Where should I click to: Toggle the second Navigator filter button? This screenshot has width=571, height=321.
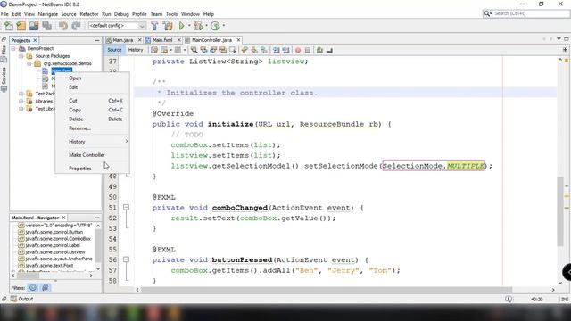point(46,287)
